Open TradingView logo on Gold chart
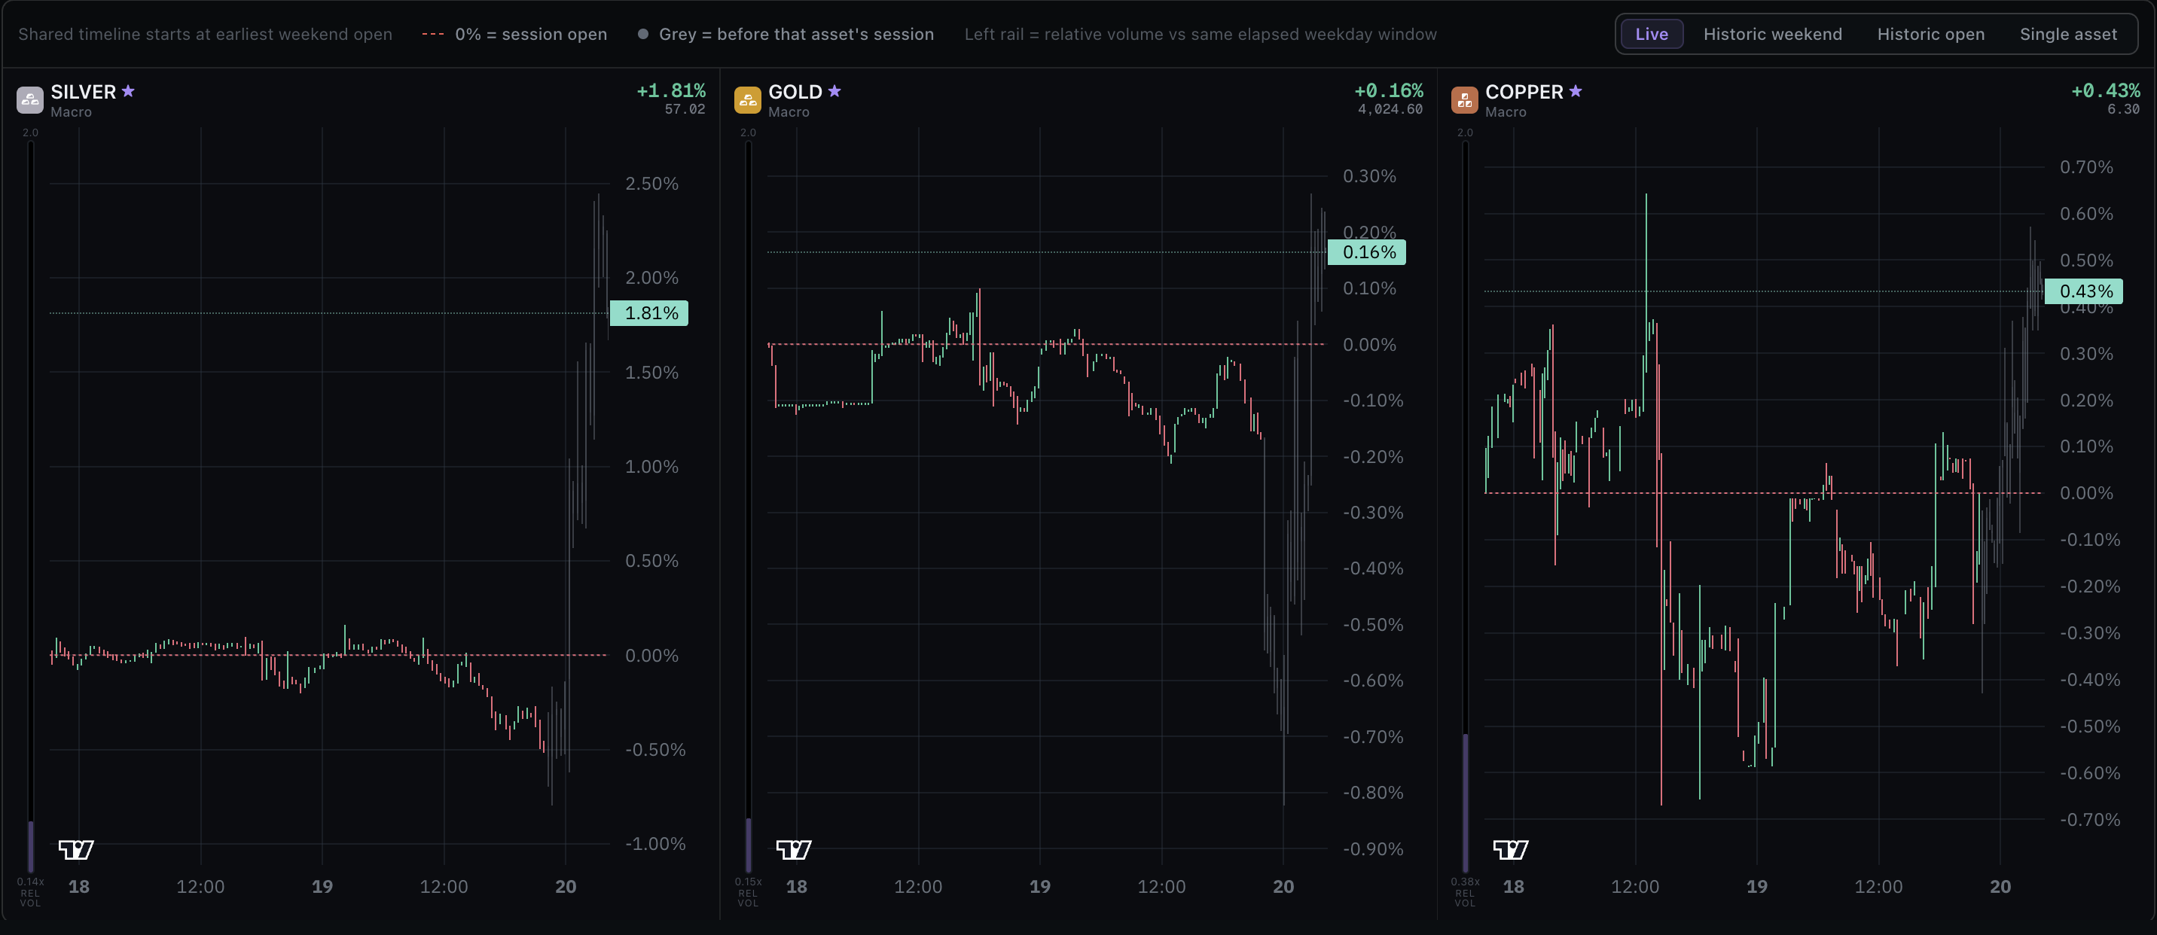2157x935 pixels. [x=794, y=850]
